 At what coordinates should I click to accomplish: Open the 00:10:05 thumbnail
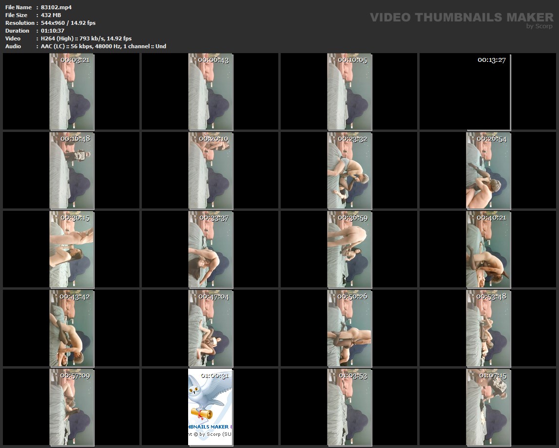tap(349, 92)
